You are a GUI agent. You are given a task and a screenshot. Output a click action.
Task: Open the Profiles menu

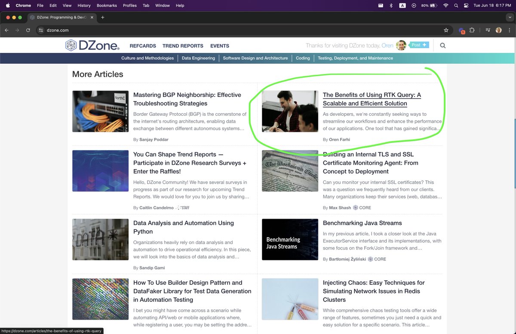pos(129,5)
